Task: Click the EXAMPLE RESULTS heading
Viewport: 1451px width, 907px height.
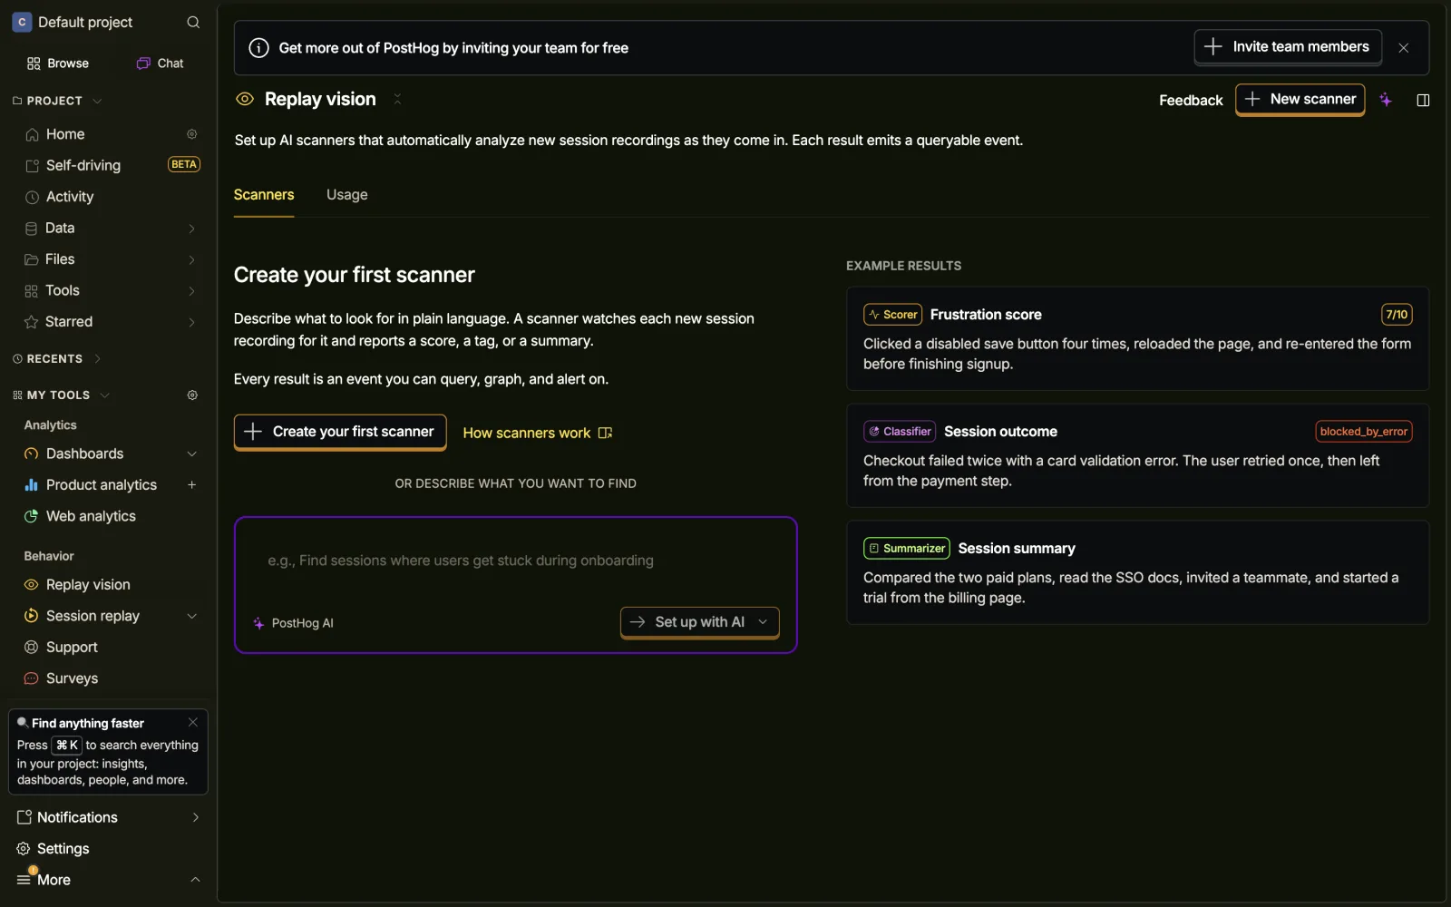Action: click(x=903, y=266)
